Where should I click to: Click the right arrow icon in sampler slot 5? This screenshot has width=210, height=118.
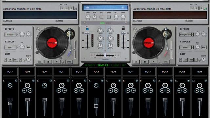coord(82,91)
